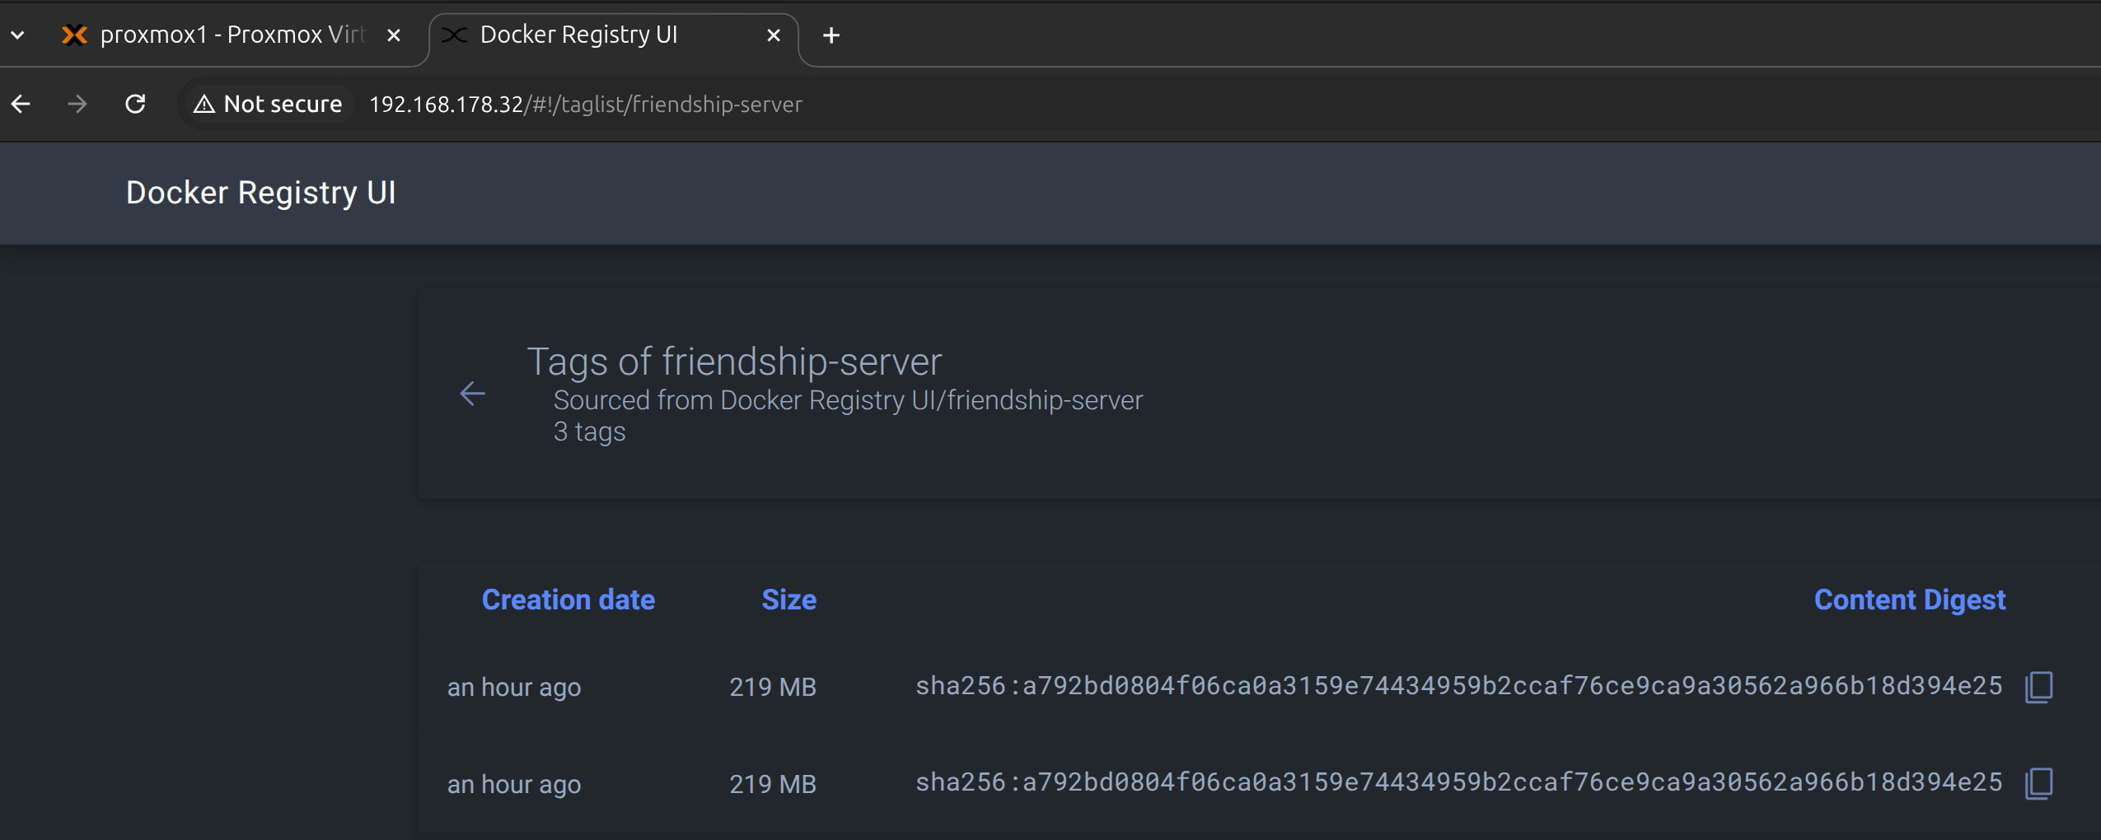Click the first row's 219 MB size
Image resolution: width=2101 pixels, height=840 pixels.
point(773,687)
